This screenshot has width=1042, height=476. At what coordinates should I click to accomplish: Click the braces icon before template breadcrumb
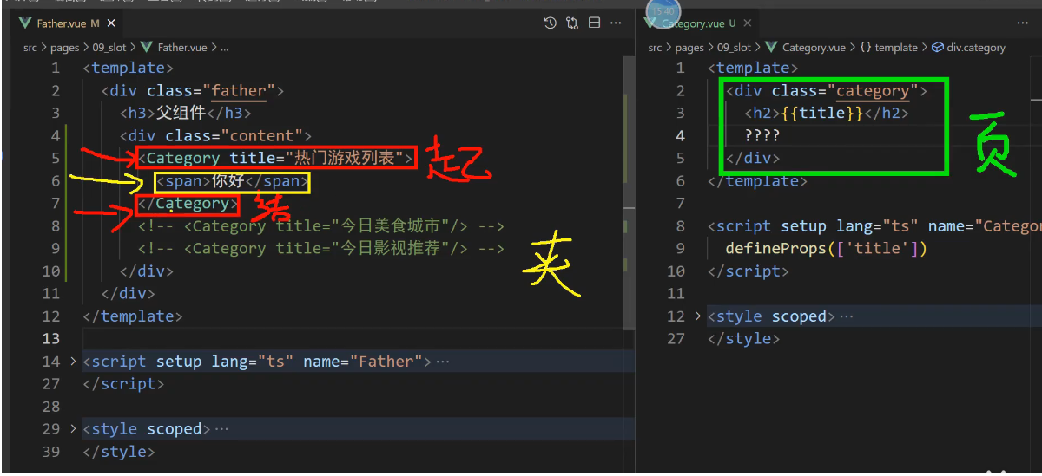click(x=866, y=48)
